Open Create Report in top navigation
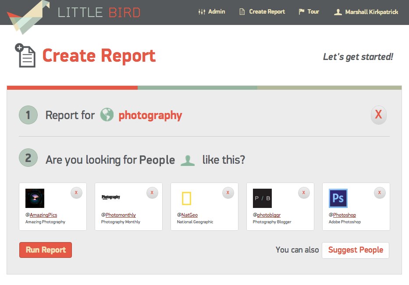Screen dimensions: 409x285 (262, 12)
